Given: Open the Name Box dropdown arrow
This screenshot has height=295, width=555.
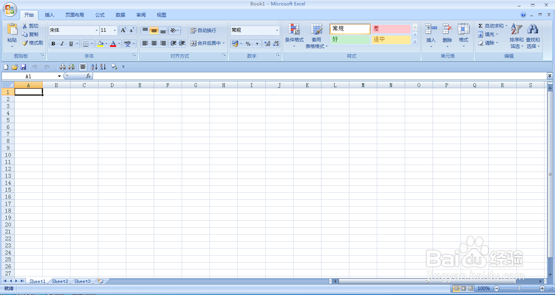Looking at the screenshot, I should point(59,76).
